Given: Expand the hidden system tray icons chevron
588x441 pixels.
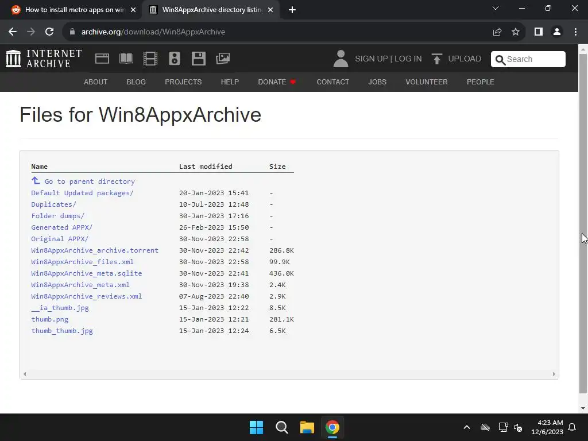Looking at the screenshot, I should (x=467, y=427).
